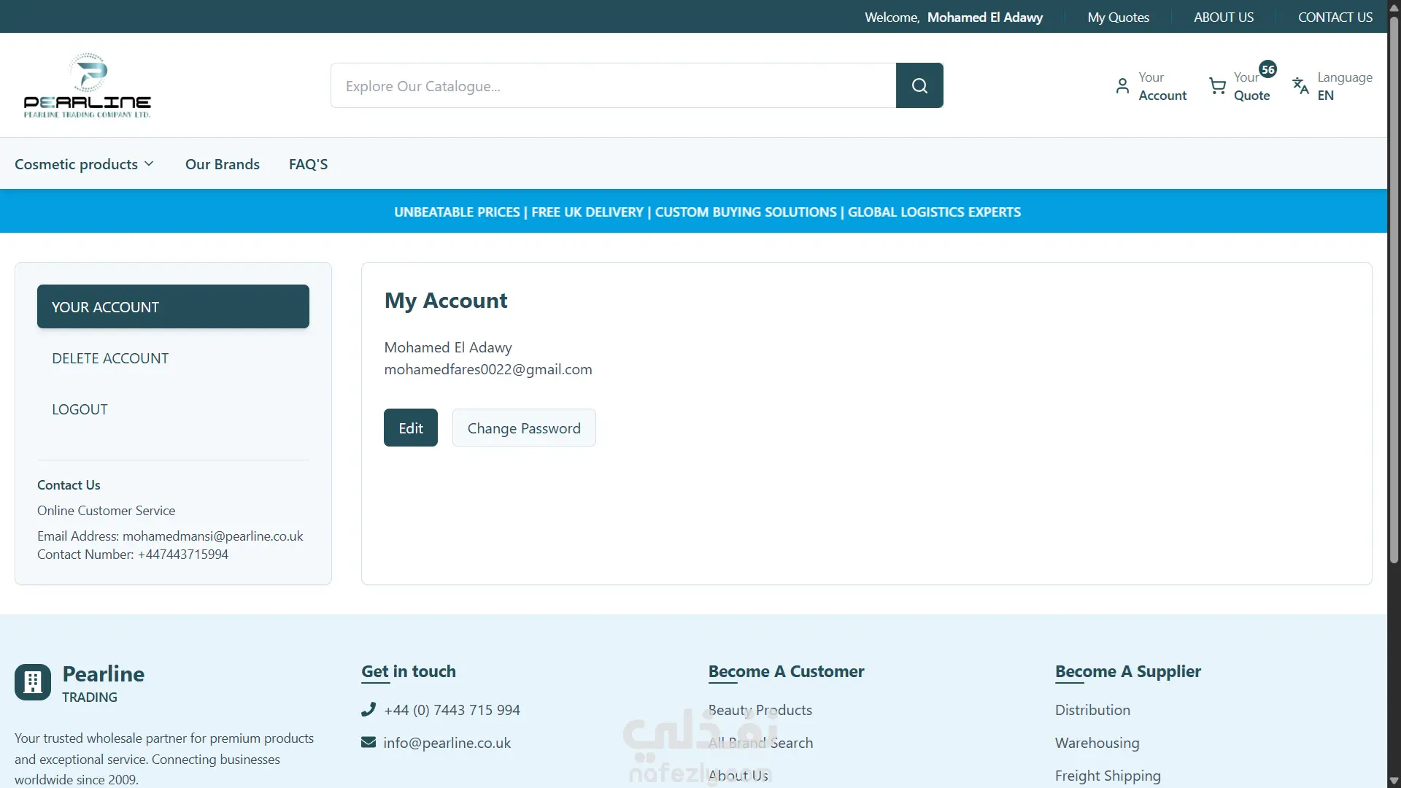1401x788 pixels.
Task: Open CONTACT US in top bar
Action: 1335,17
